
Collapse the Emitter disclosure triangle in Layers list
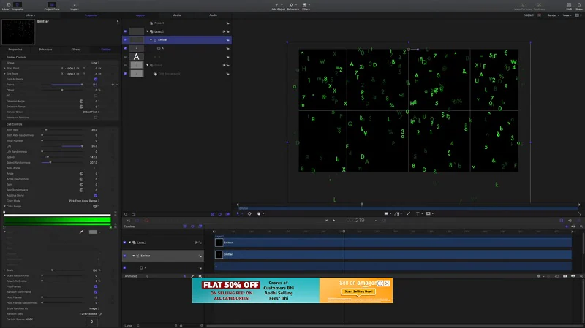click(x=151, y=39)
